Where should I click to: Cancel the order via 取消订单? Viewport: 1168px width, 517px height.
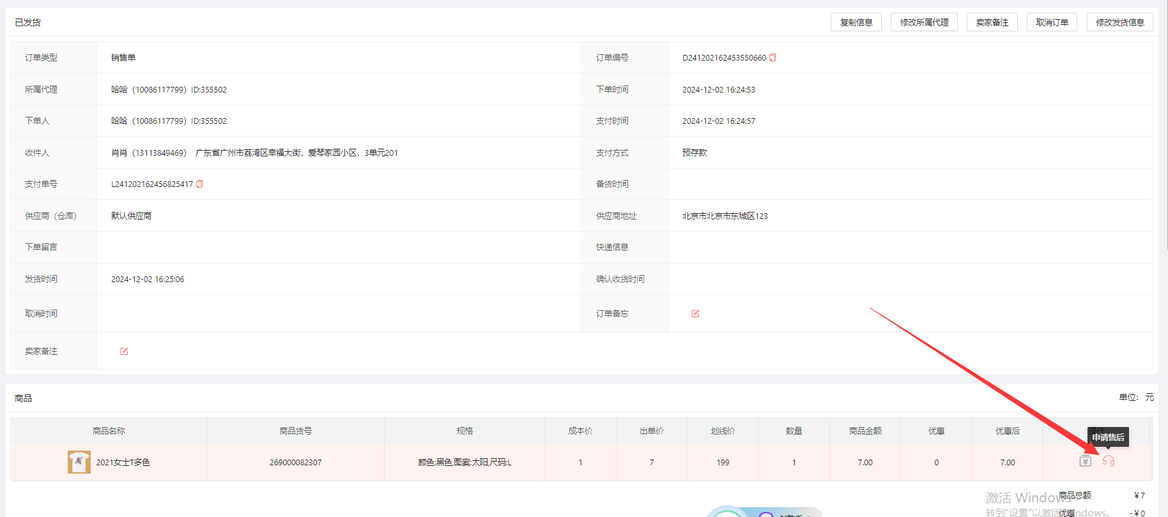[x=1052, y=22]
